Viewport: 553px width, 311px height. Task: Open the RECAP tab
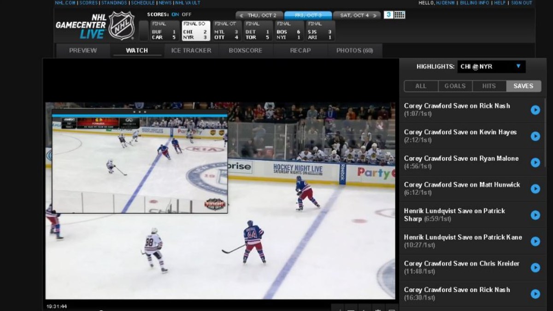pos(300,51)
